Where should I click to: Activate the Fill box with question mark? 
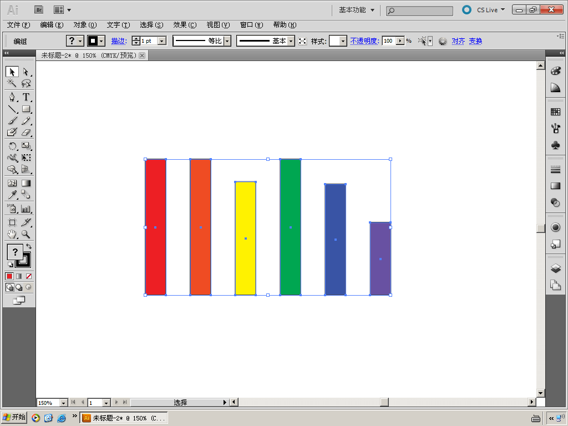click(15, 252)
